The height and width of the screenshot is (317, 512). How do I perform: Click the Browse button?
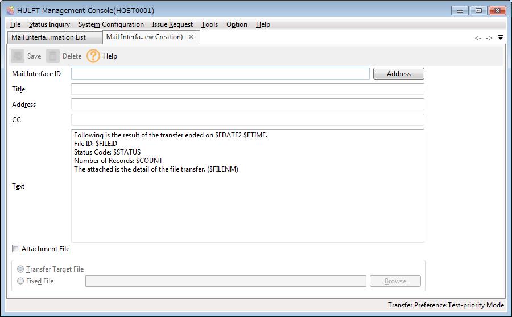(395, 281)
